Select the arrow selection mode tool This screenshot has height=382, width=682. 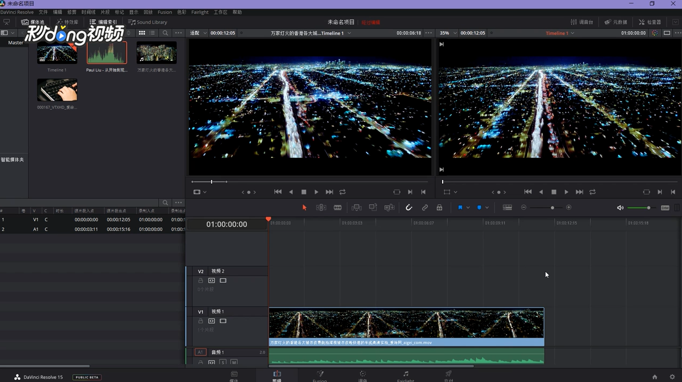click(x=304, y=207)
